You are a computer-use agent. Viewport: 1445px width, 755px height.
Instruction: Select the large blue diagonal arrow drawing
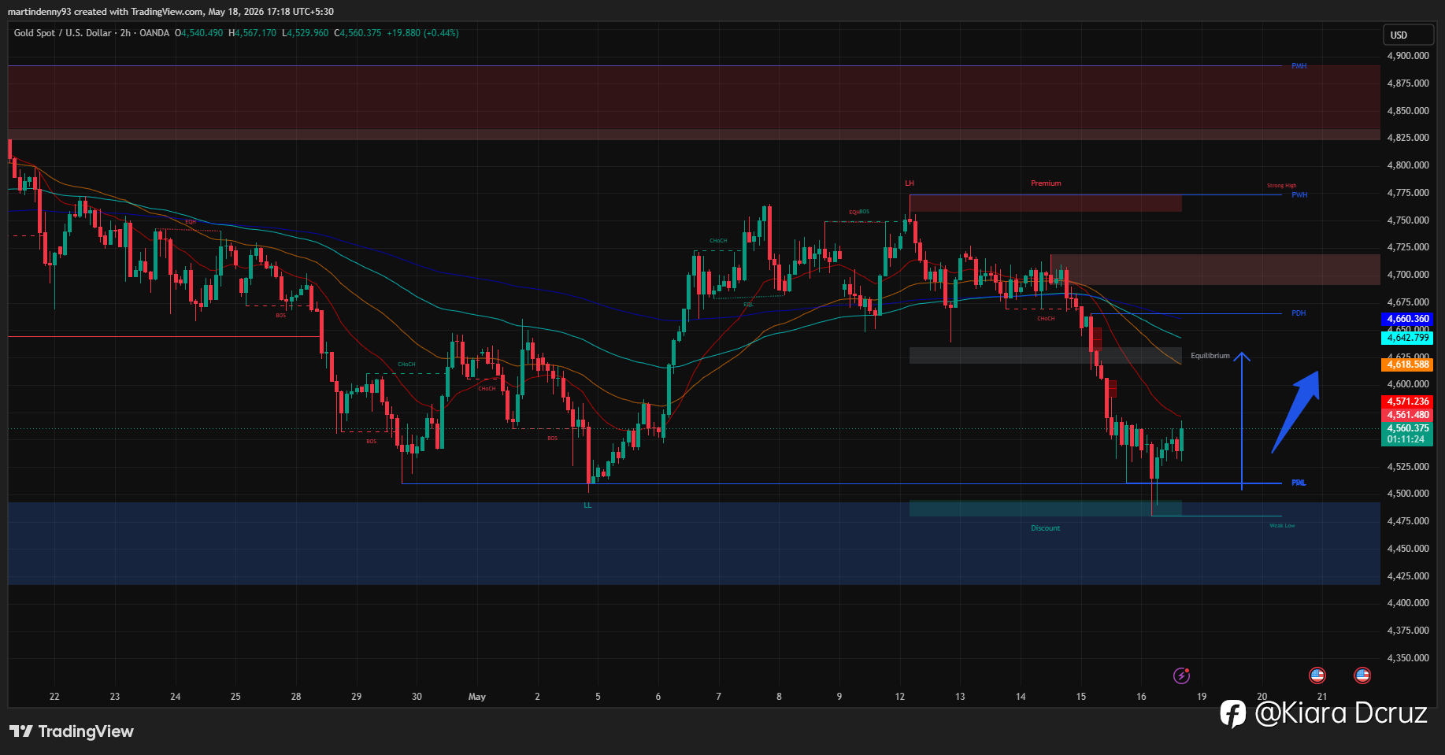(1296, 412)
